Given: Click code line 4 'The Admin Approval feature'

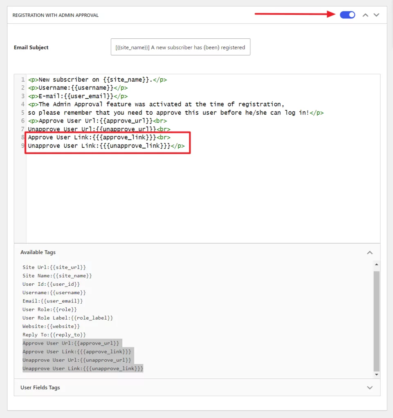Looking at the screenshot, I should tap(156, 104).
